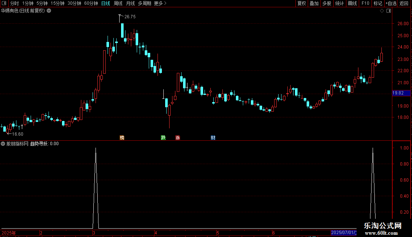Click the 16.60 low price label
Viewport: 412px width, 237px height.
18,134
